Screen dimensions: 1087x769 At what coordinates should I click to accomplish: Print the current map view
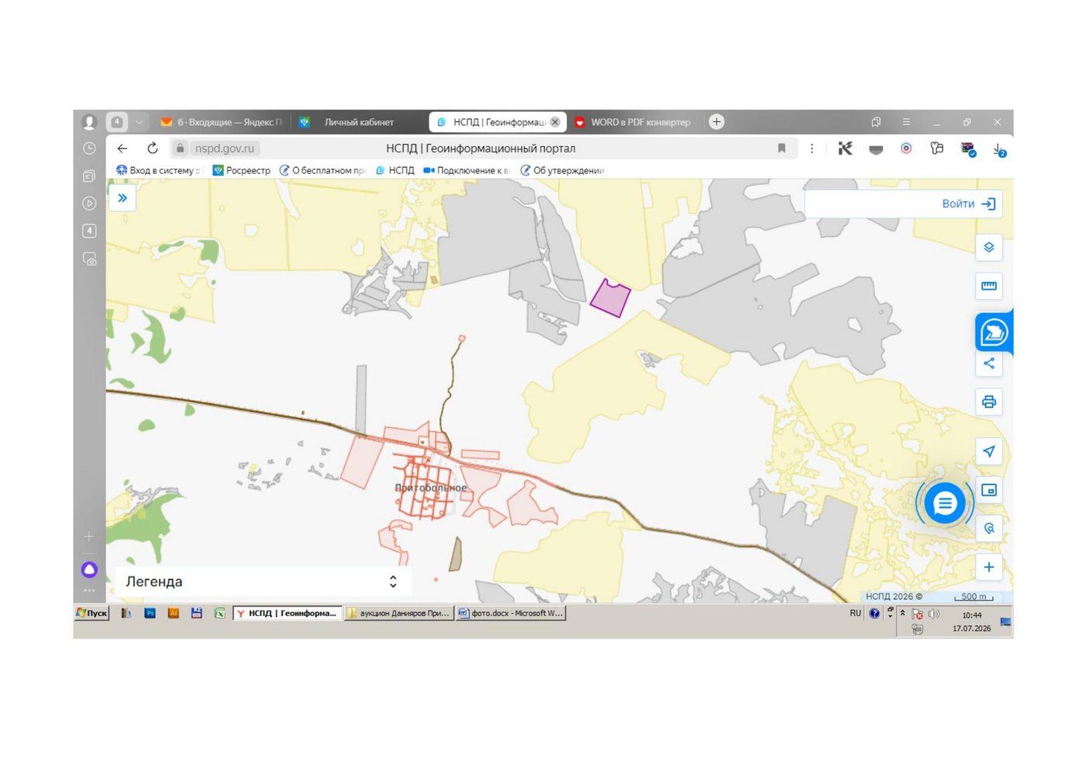click(988, 402)
